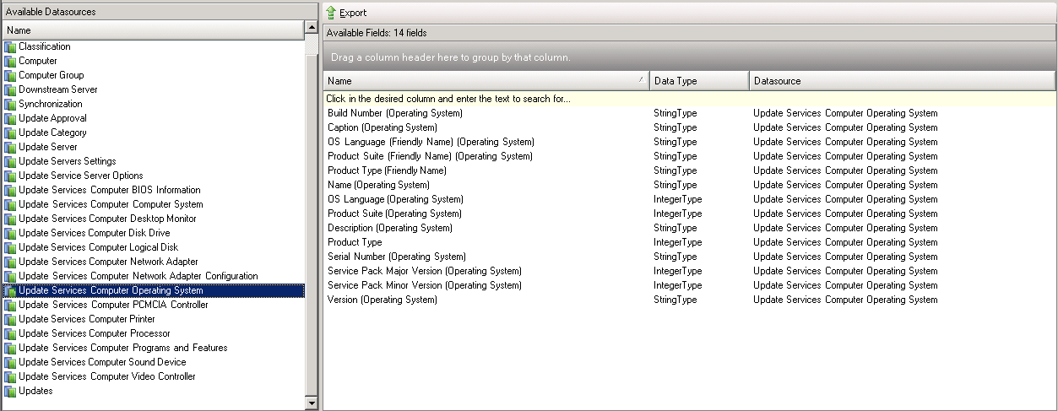
Task: Click the Logical Disk datasource icon
Action: (10, 248)
